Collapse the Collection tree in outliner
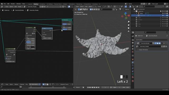This screenshot has height=95, width=169. (134, 11)
